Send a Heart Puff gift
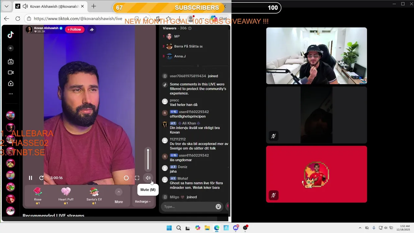 coord(66,195)
